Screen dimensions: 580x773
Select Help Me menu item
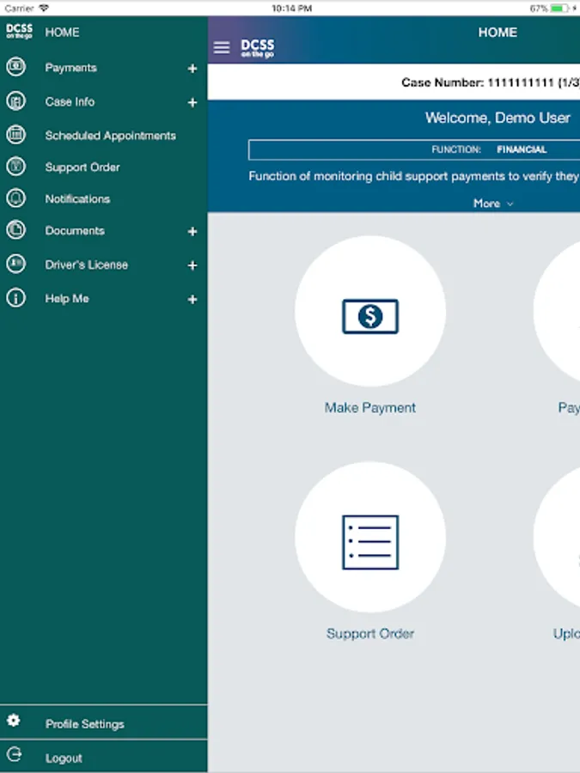click(x=67, y=298)
